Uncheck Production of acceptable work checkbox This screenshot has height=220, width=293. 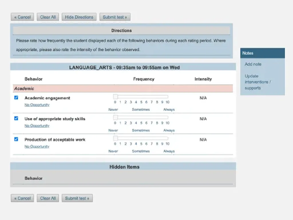click(x=16, y=139)
